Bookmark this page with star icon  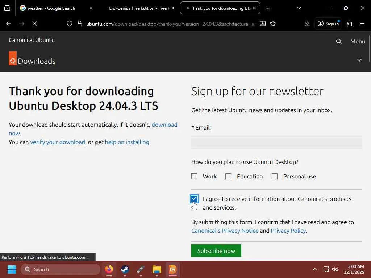click(x=273, y=24)
